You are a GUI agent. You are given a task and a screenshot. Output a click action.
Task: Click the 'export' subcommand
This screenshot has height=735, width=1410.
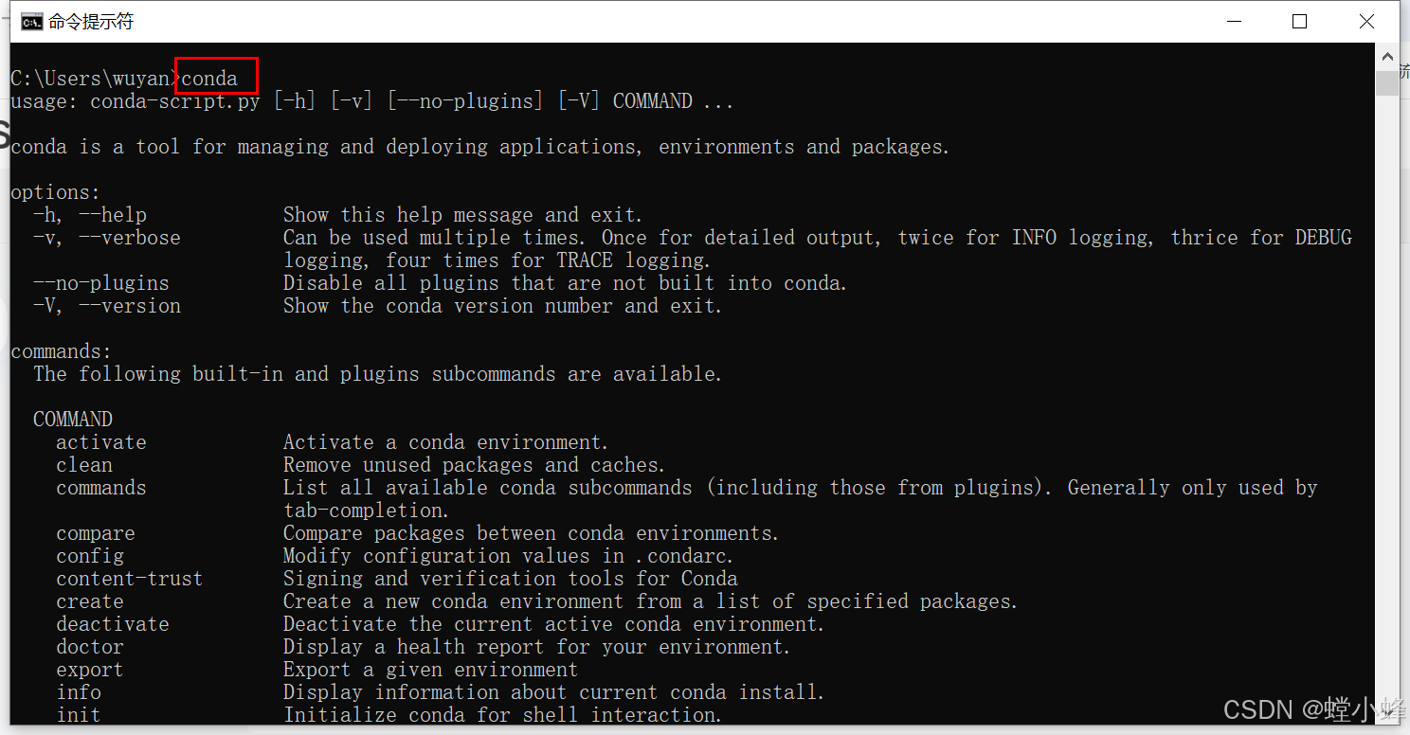click(90, 670)
